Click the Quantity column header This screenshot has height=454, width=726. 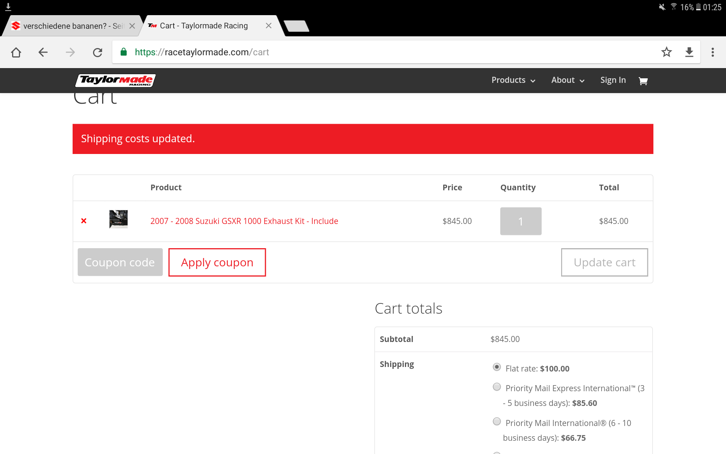tap(518, 188)
